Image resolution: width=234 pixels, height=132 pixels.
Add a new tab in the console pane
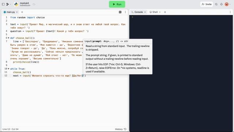pos(165,12)
